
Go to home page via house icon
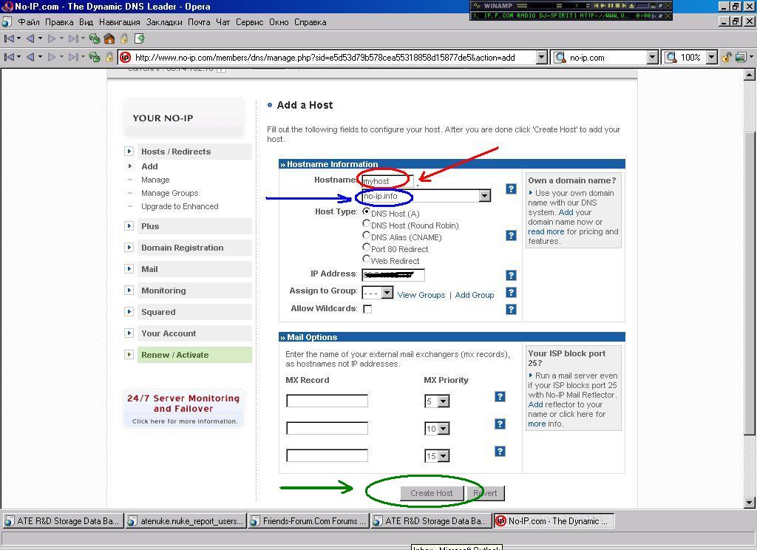(x=109, y=38)
